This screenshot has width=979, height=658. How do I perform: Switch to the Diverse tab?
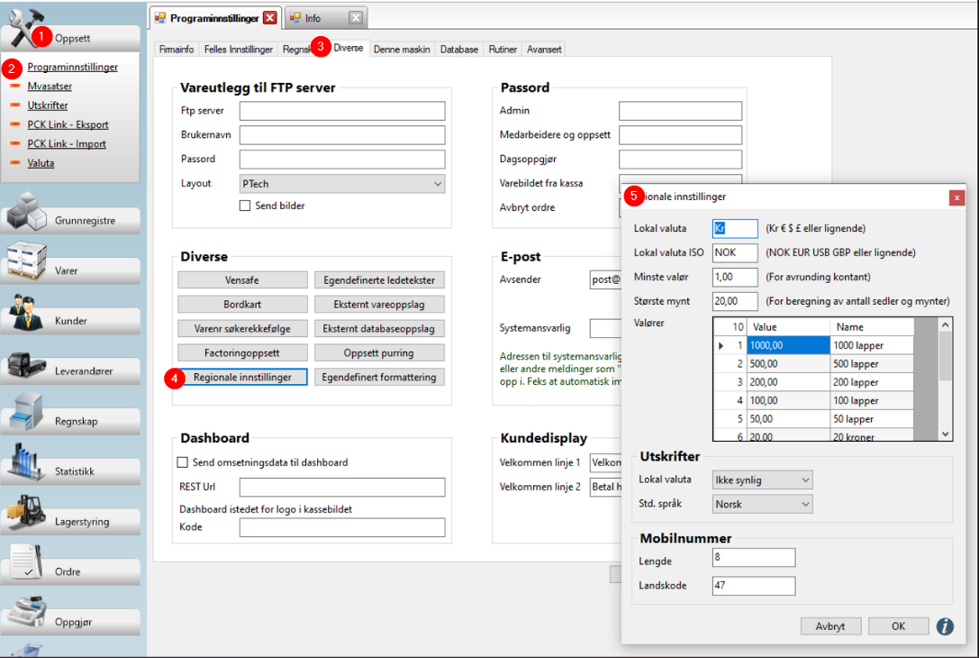tap(348, 48)
